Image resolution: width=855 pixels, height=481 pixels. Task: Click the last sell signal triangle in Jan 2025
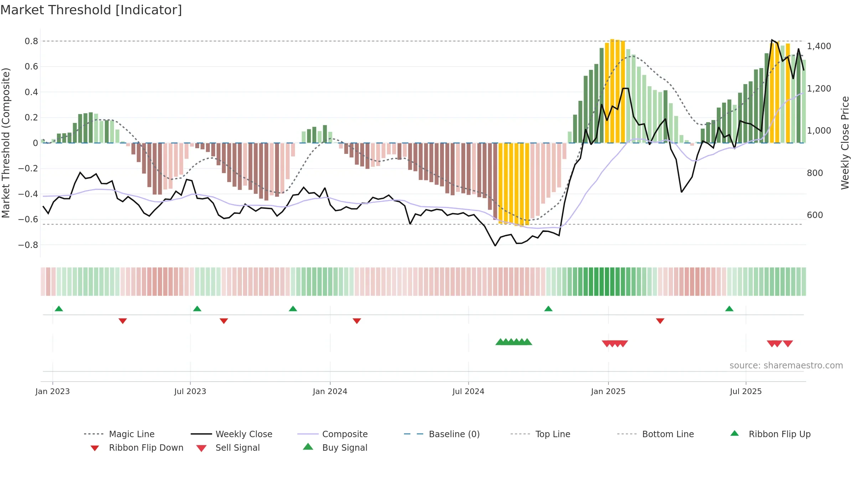pos(623,344)
